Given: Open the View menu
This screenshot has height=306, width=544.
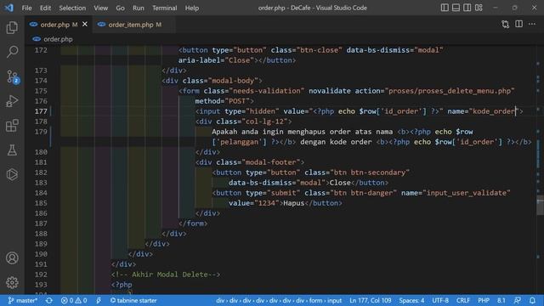Looking at the screenshot, I should (100, 8).
